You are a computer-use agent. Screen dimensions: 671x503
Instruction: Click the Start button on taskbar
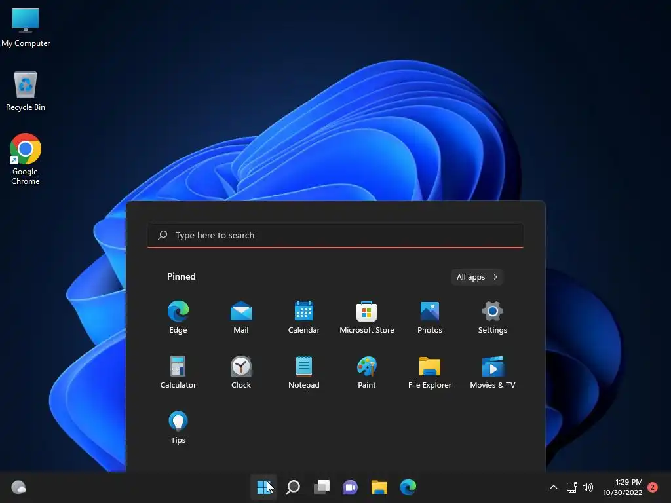263,487
